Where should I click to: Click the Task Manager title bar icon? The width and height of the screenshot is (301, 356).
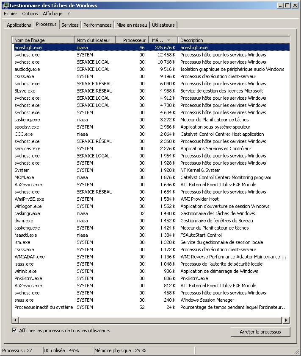click(x=6, y=6)
